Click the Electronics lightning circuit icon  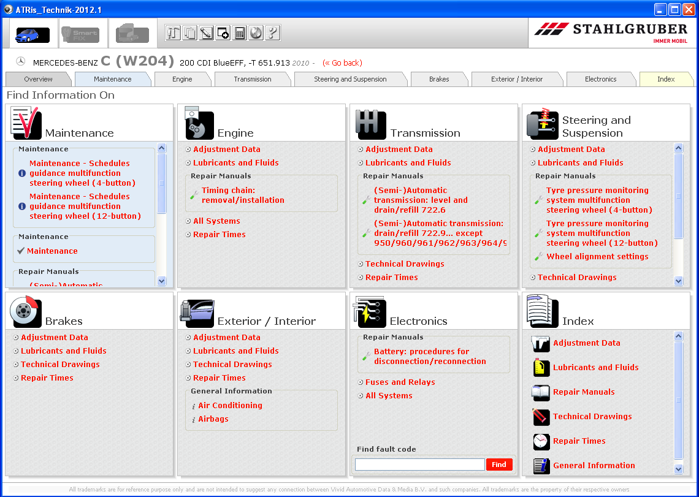tap(370, 311)
